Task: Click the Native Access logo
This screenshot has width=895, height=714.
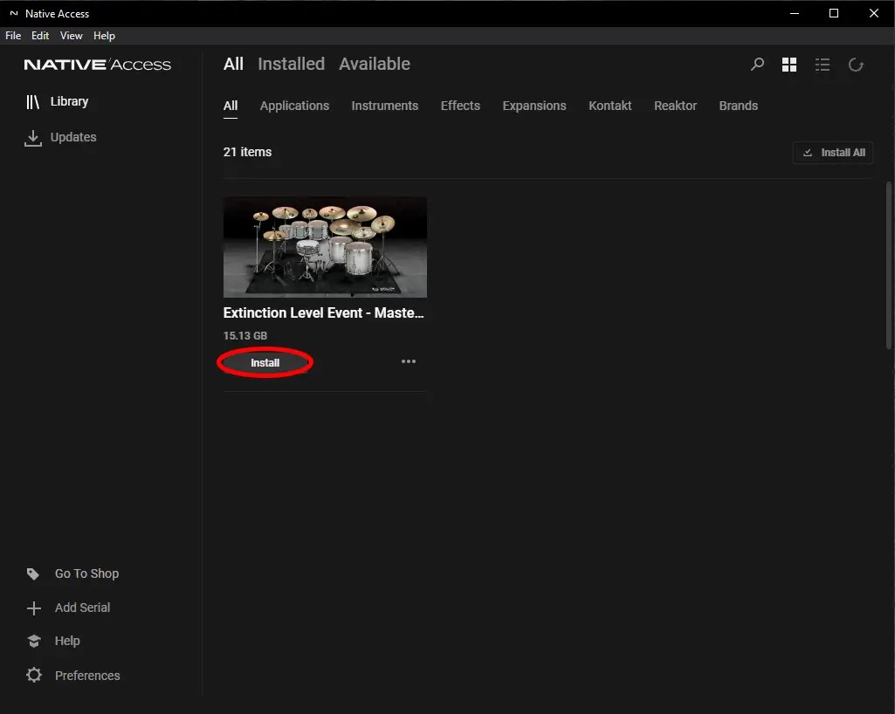Action: 97,65
